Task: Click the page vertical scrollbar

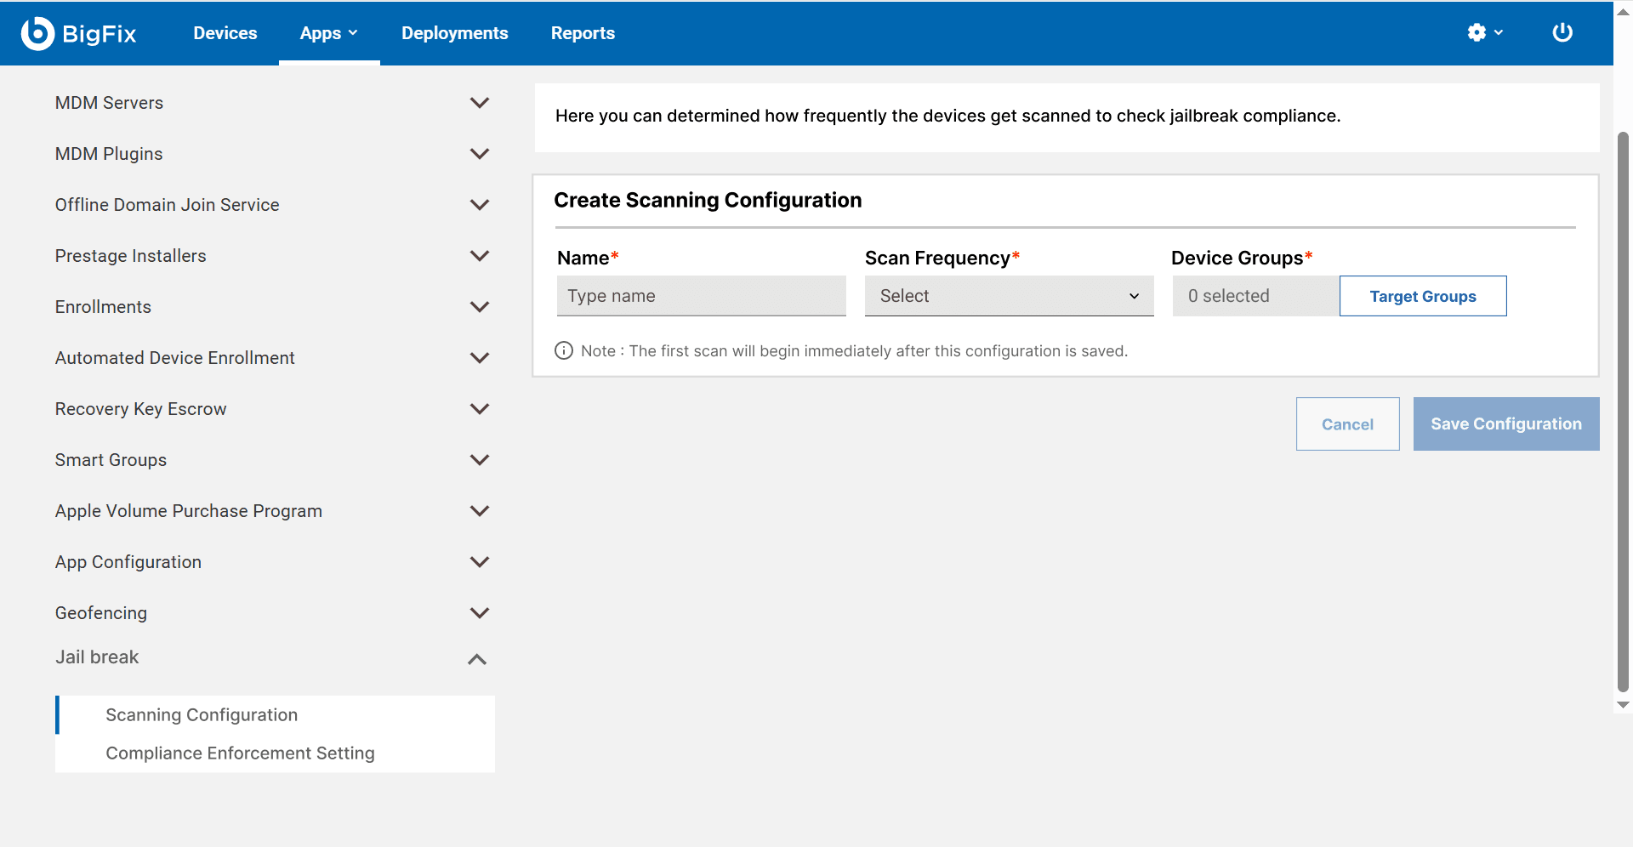Action: (1623, 412)
